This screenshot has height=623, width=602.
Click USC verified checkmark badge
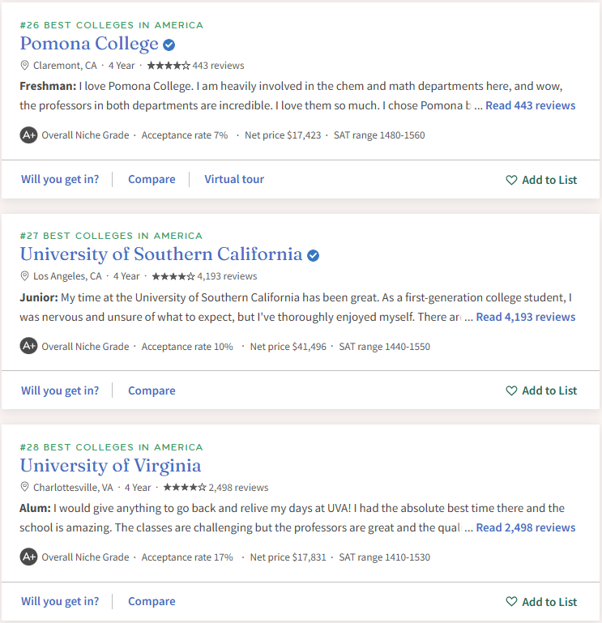click(x=313, y=255)
